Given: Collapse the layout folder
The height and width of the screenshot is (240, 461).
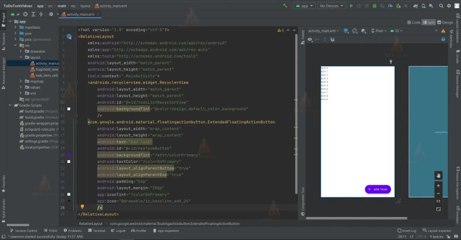Looking at the screenshot, I should point(21,58).
